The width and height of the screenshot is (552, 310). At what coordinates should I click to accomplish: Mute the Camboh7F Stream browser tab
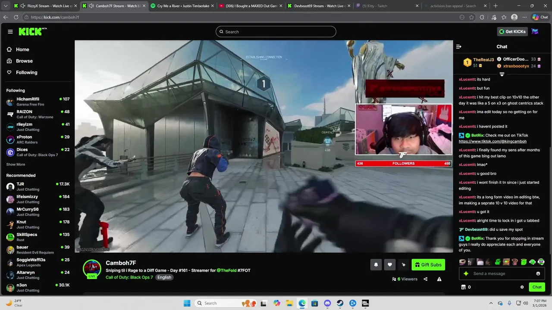[91, 6]
